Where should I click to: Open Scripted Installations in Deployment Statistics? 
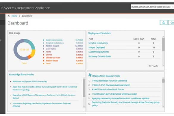[x=98, y=43]
